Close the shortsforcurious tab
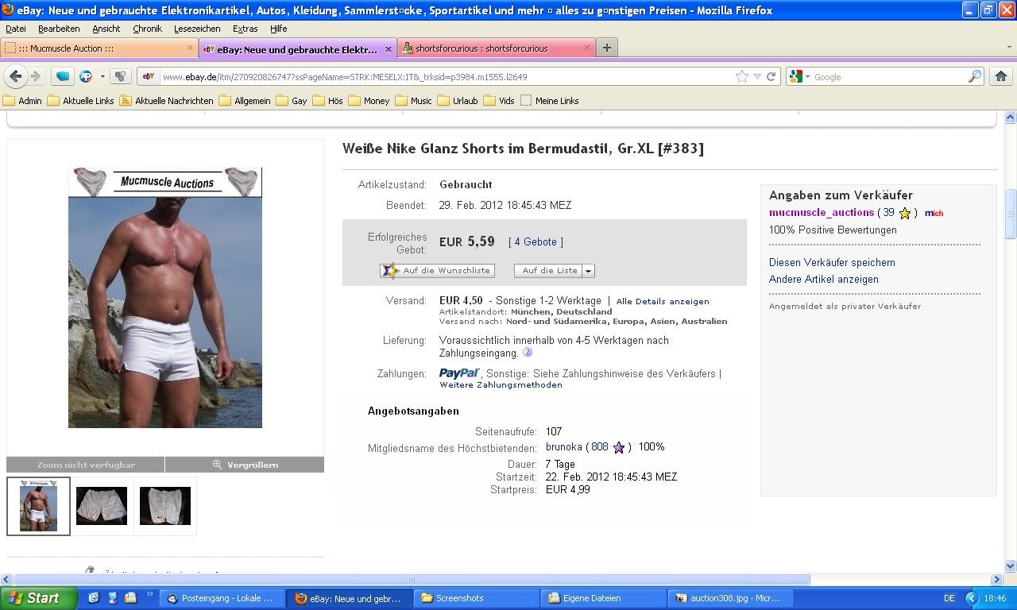This screenshot has height=610, width=1017. click(x=587, y=48)
